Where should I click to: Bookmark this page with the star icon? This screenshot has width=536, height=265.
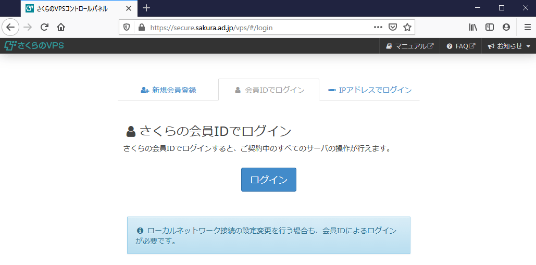click(407, 27)
